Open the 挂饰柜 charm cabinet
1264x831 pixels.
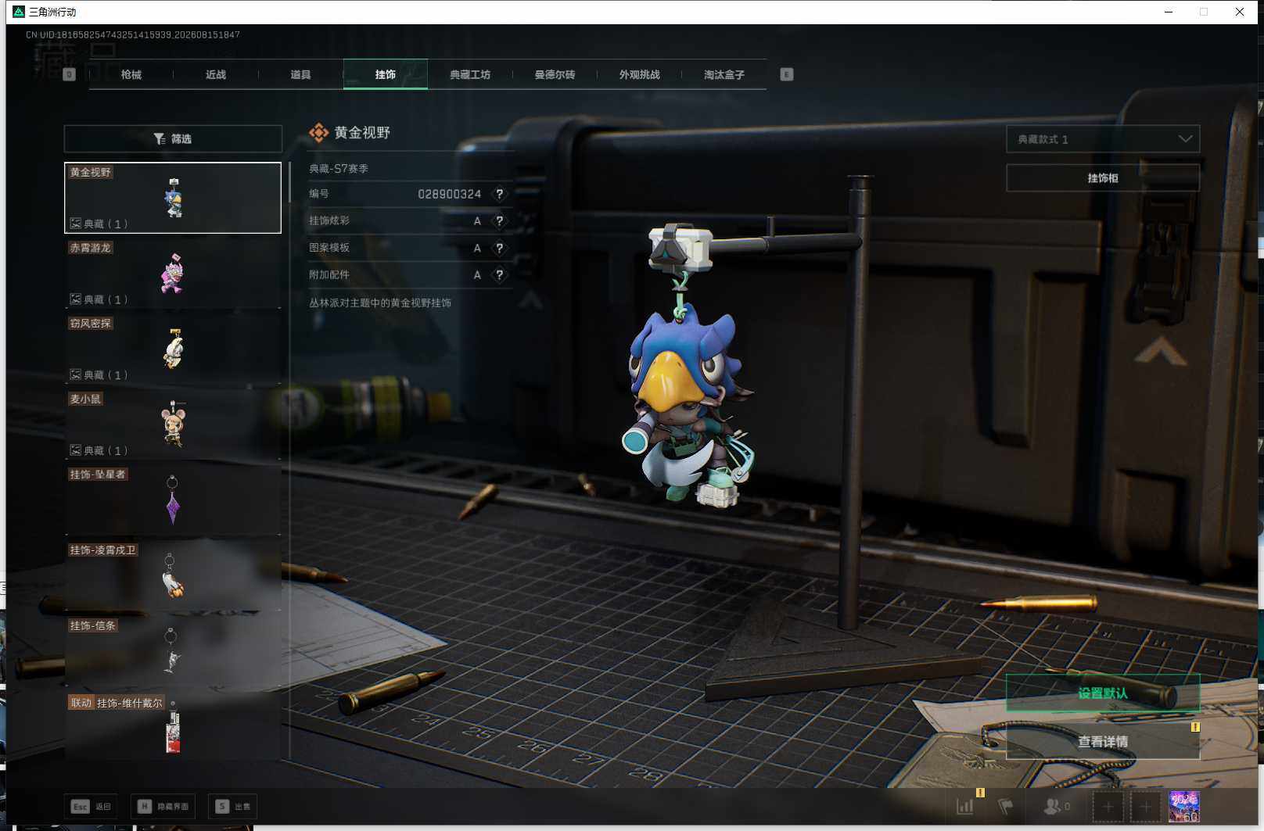(x=1103, y=178)
